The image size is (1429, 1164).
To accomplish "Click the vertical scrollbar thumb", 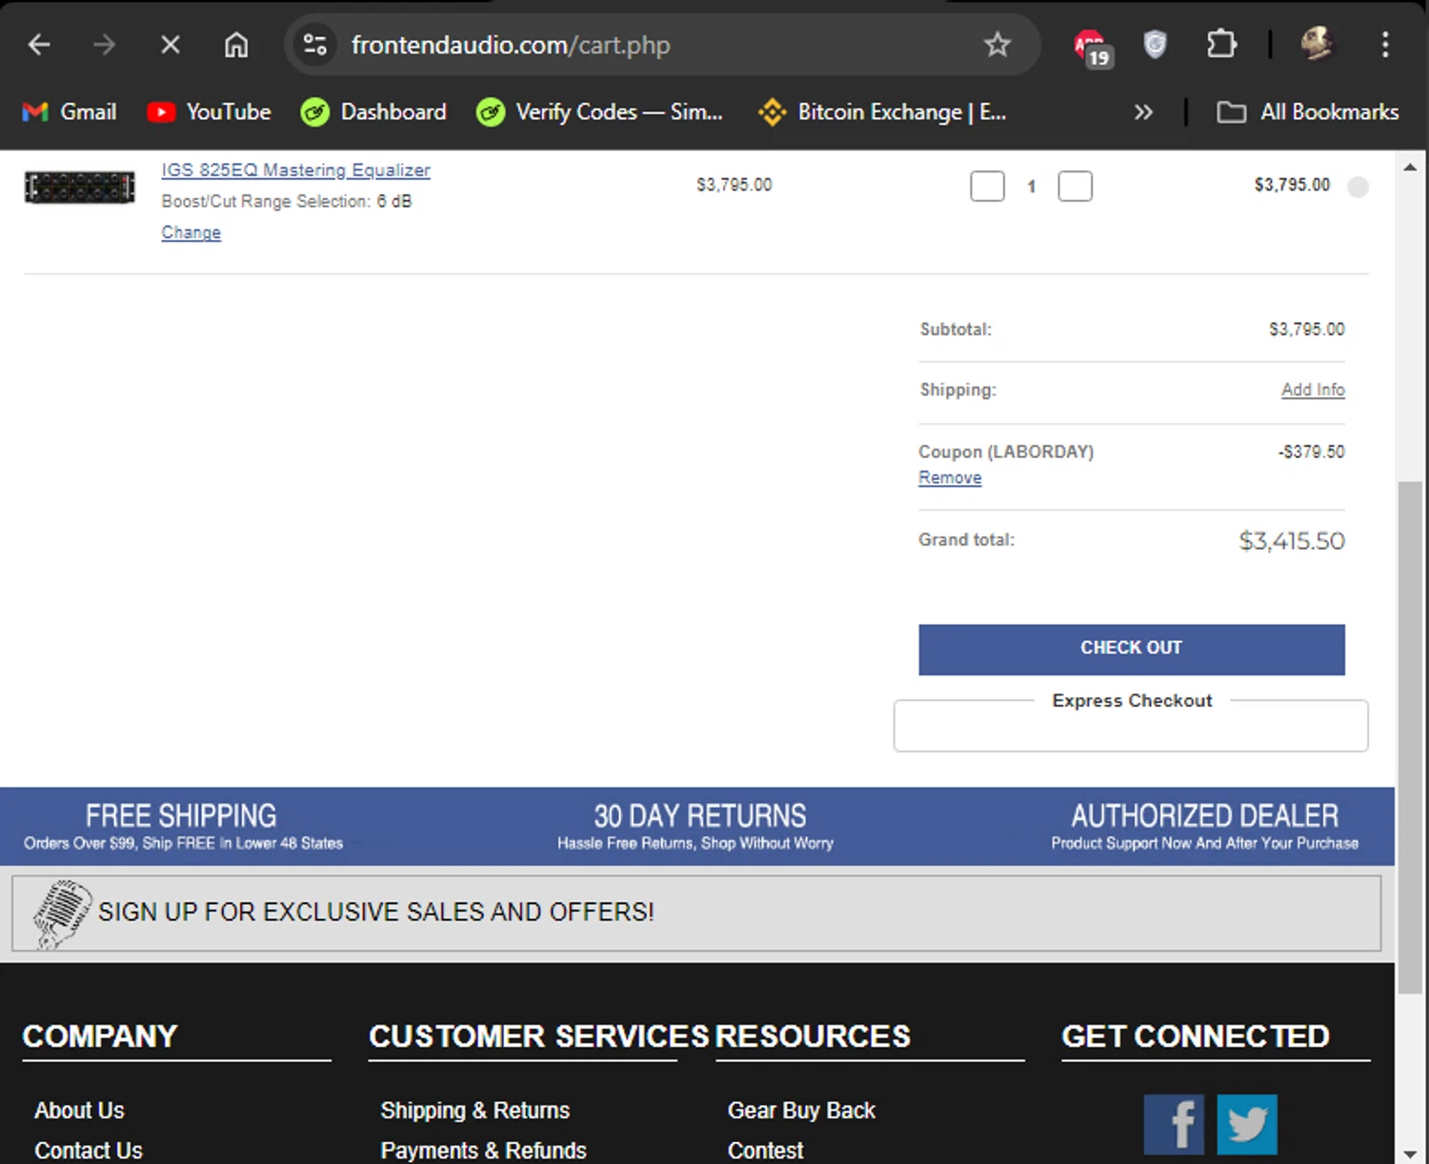I will pyautogui.click(x=1410, y=738).
